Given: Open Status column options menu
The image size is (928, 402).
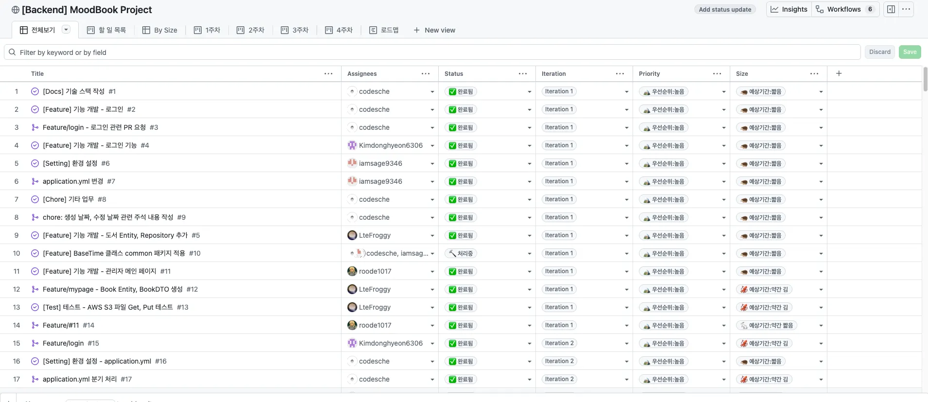Looking at the screenshot, I should [523, 74].
